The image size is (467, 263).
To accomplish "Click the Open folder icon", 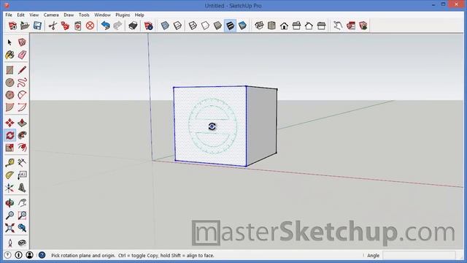I will pos(25,26).
